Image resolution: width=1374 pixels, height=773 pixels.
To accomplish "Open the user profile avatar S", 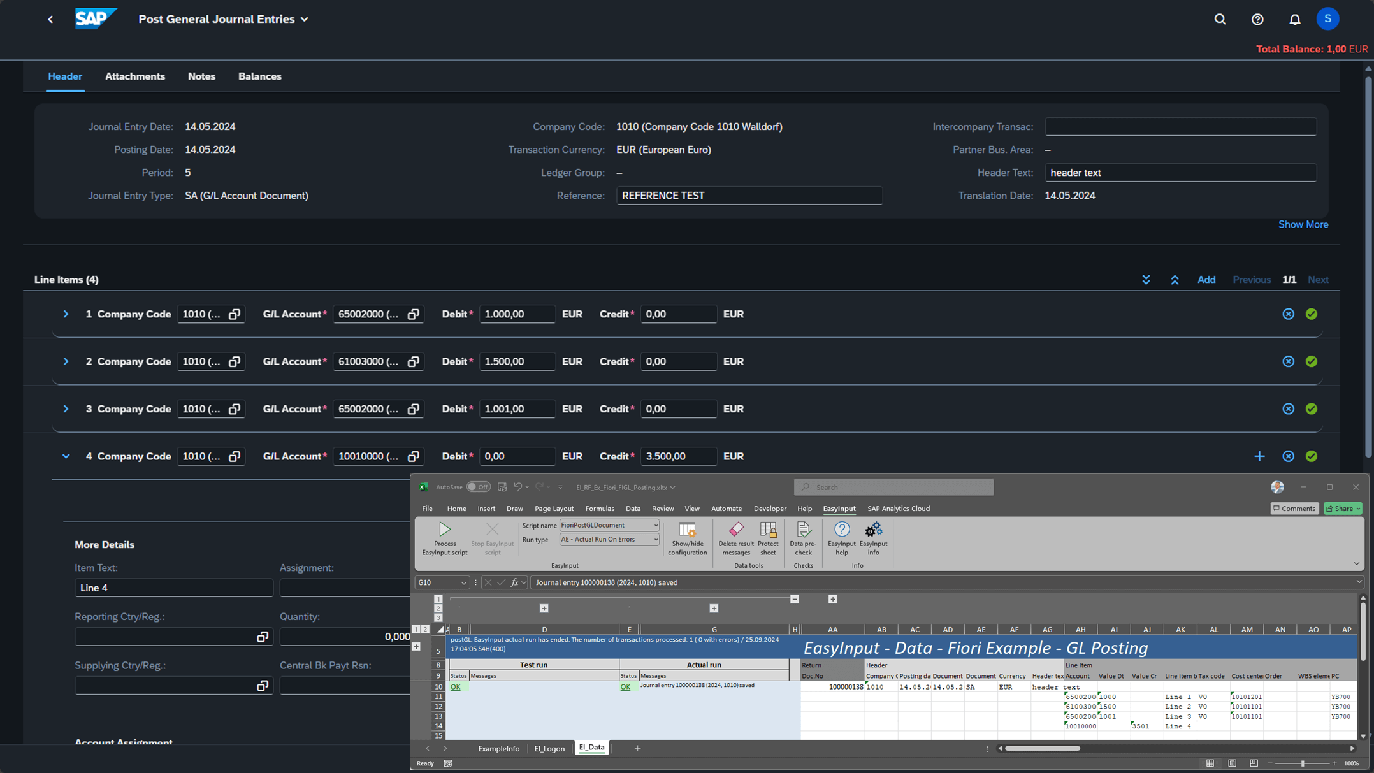I will [x=1327, y=19].
